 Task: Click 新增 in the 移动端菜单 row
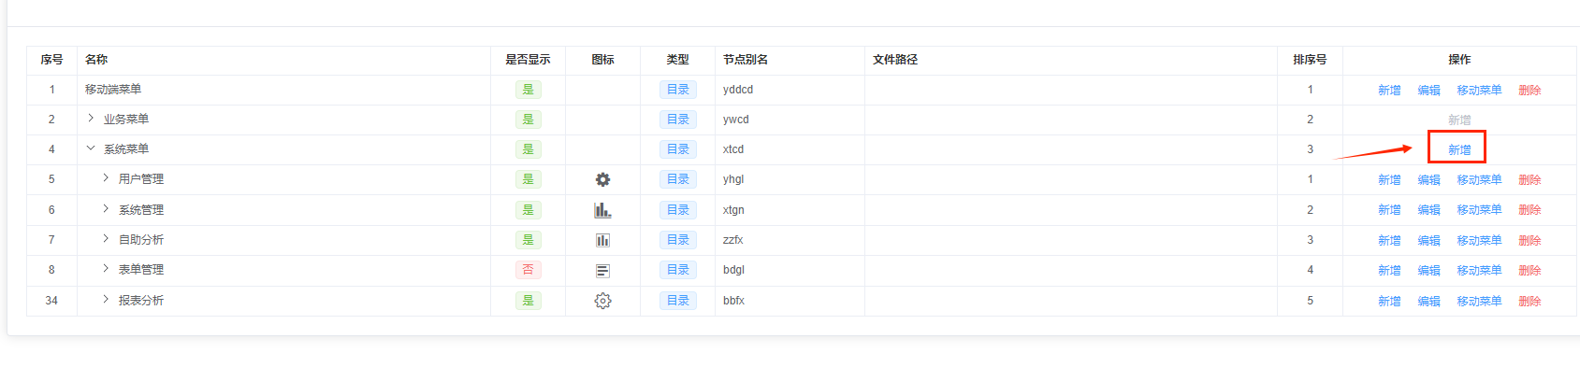click(x=1389, y=91)
